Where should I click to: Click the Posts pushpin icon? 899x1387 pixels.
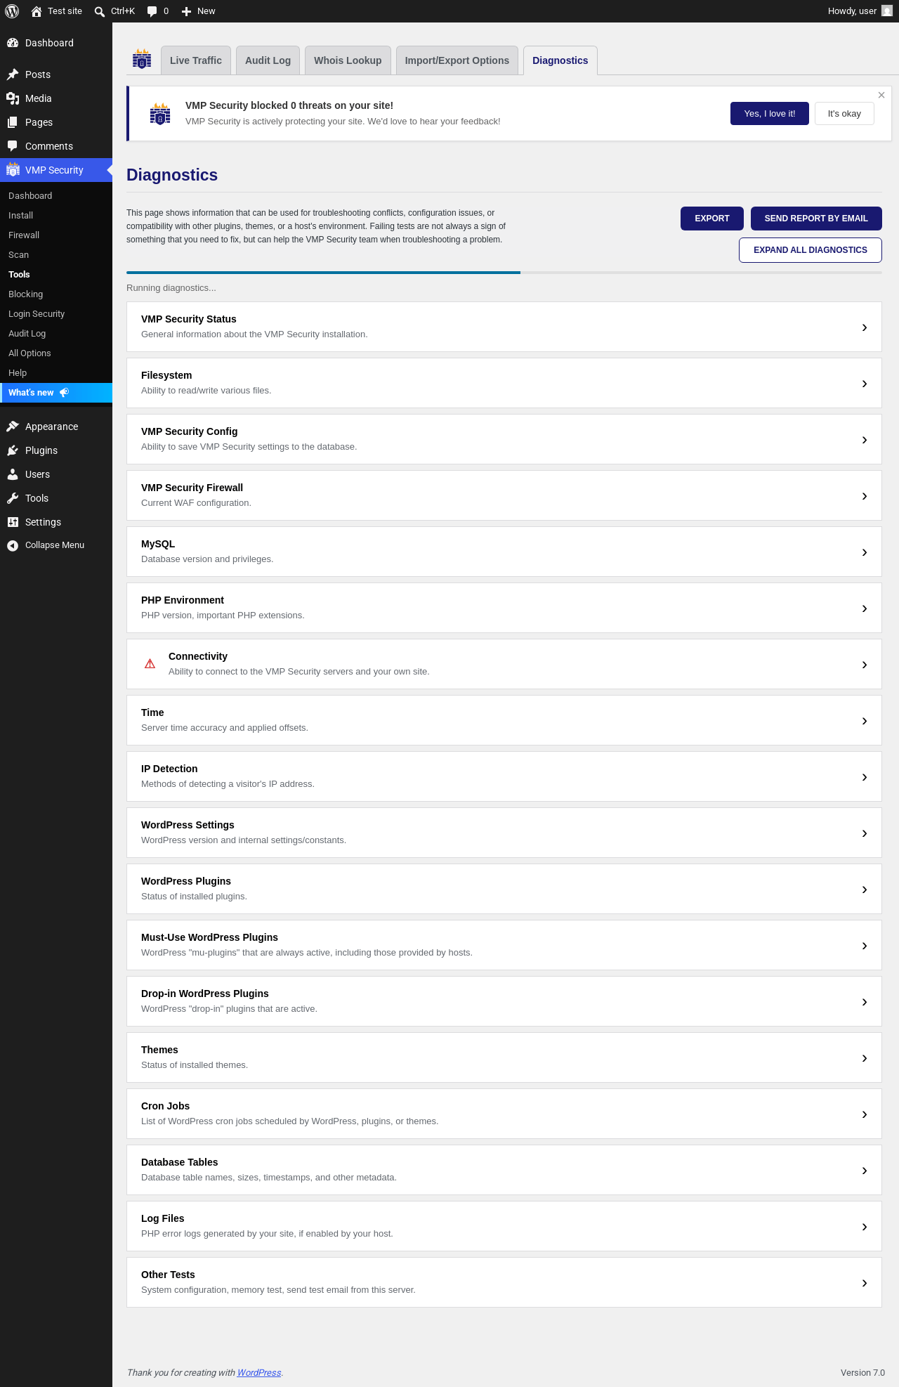tap(13, 74)
